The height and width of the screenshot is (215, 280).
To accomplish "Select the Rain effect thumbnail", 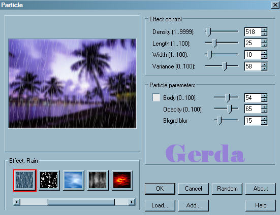I will click(24, 181).
